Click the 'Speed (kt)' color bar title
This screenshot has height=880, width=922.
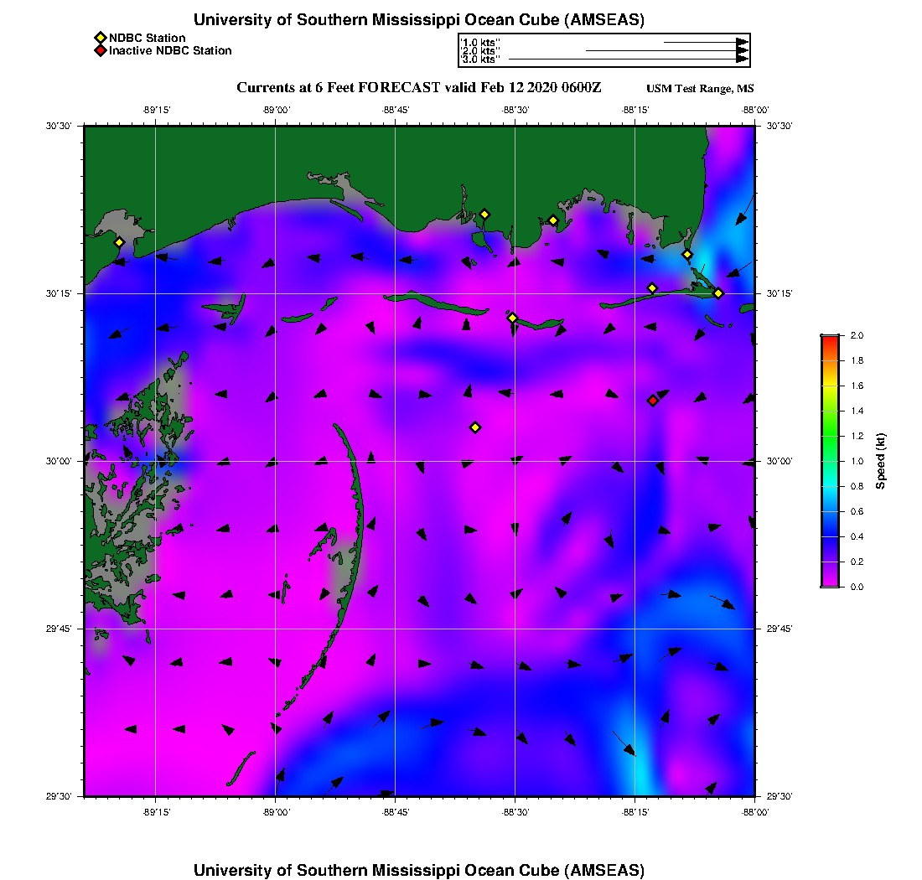coord(880,461)
